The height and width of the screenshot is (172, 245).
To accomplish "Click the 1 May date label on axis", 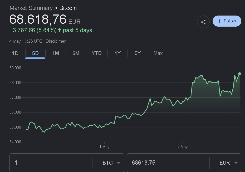I will pyautogui.click(x=104, y=147).
